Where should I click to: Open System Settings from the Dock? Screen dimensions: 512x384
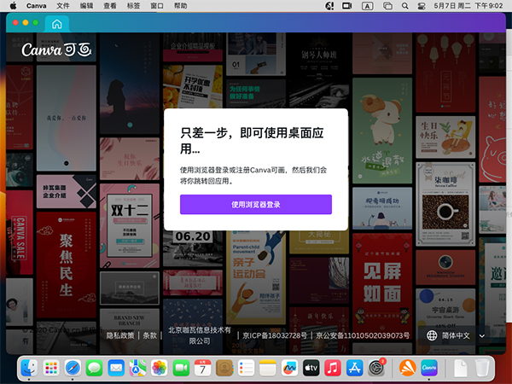[x=378, y=368]
